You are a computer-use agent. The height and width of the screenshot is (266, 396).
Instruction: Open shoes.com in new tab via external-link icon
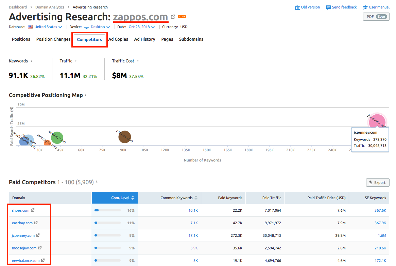point(33,210)
